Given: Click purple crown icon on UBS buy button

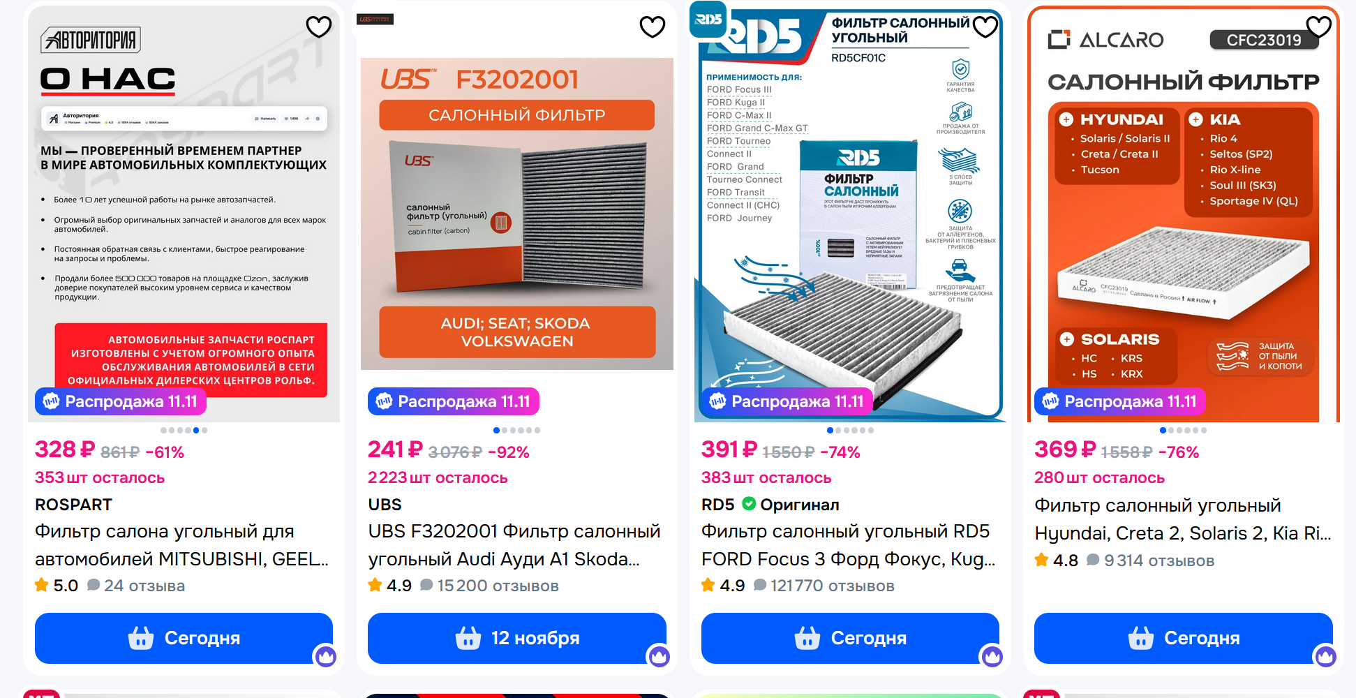Looking at the screenshot, I should pyautogui.click(x=659, y=656).
